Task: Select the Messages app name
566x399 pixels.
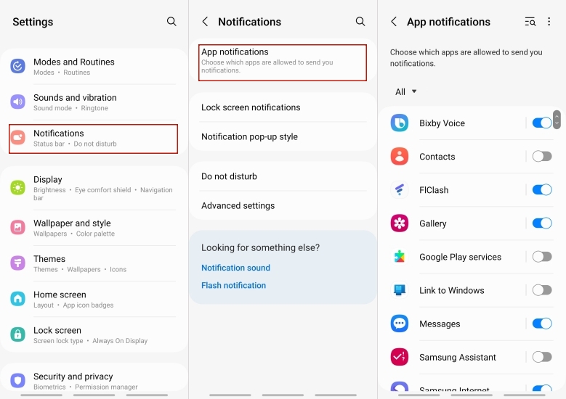Action: 440,324
